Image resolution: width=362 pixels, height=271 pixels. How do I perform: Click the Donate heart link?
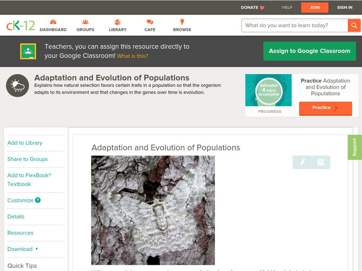pyautogui.click(x=252, y=7)
